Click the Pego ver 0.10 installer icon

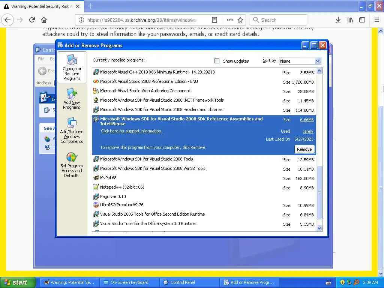click(x=96, y=196)
